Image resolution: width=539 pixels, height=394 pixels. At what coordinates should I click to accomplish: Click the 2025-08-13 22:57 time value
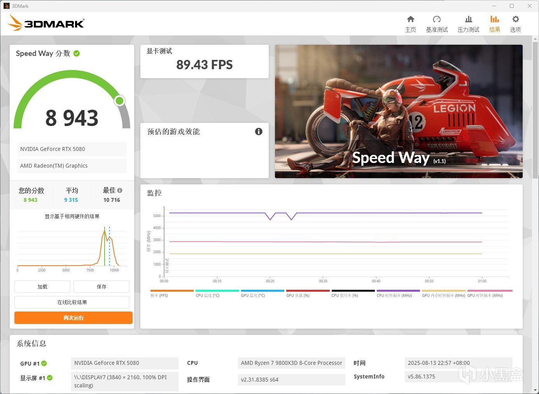point(458,363)
